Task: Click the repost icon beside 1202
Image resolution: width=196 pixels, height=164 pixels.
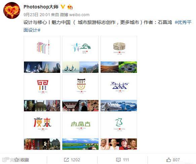Action: (66, 160)
